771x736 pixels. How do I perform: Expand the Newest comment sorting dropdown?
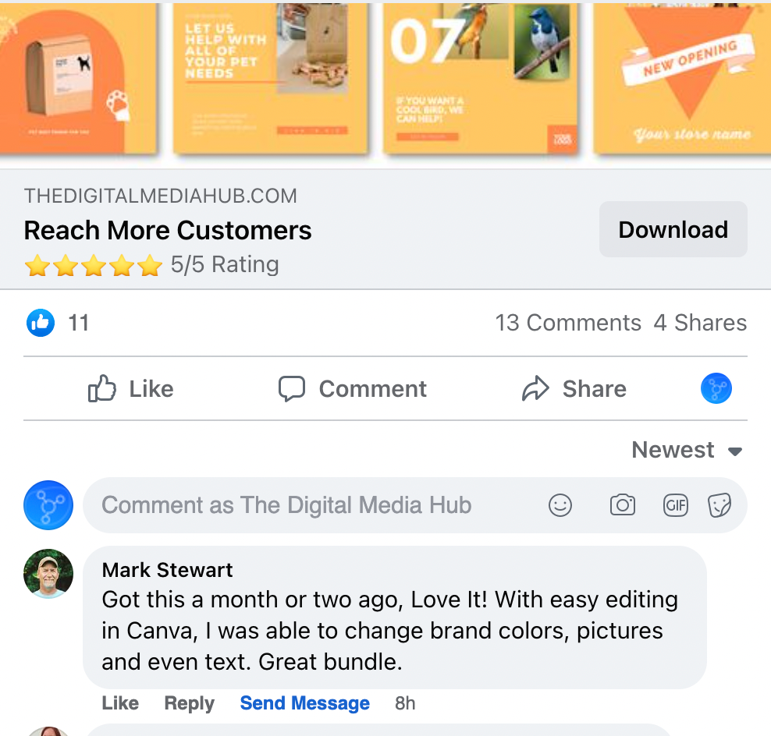point(687,450)
